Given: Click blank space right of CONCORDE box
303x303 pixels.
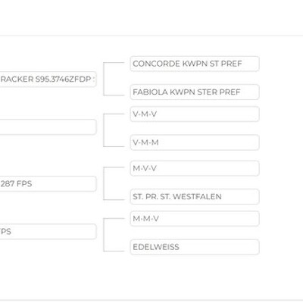Looking at the screenshot, I should click(x=281, y=64).
